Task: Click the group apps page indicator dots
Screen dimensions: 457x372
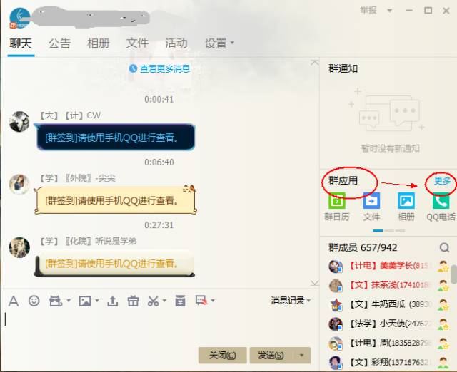Action: coord(388,230)
